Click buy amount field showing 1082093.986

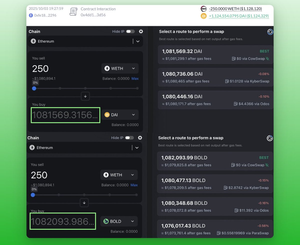(x=63, y=221)
